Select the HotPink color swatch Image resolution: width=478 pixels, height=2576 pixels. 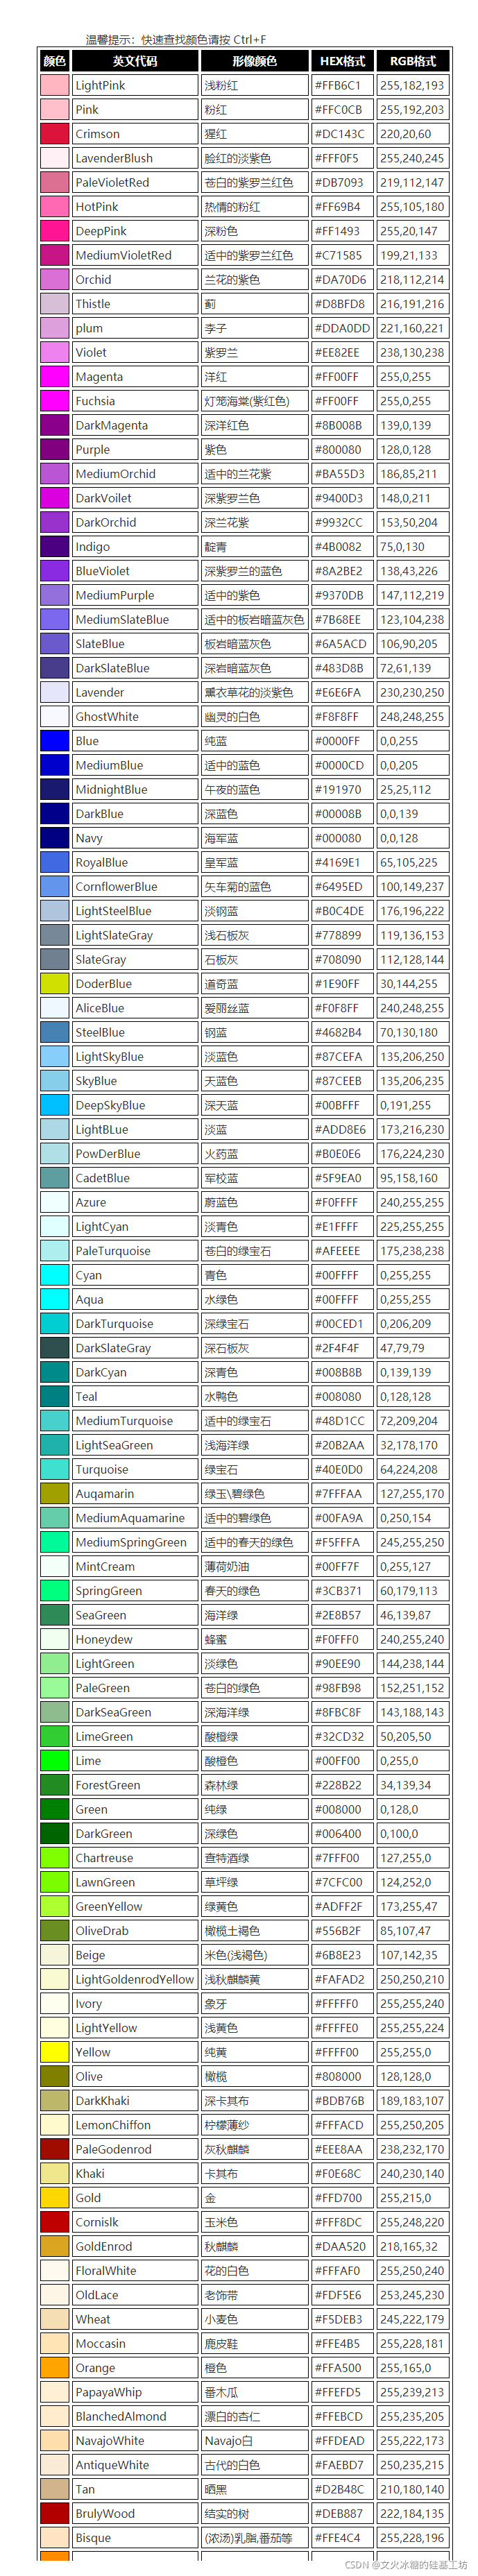click(54, 206)
